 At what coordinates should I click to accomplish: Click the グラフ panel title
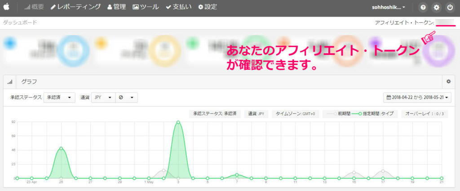(x=29, y=82)
